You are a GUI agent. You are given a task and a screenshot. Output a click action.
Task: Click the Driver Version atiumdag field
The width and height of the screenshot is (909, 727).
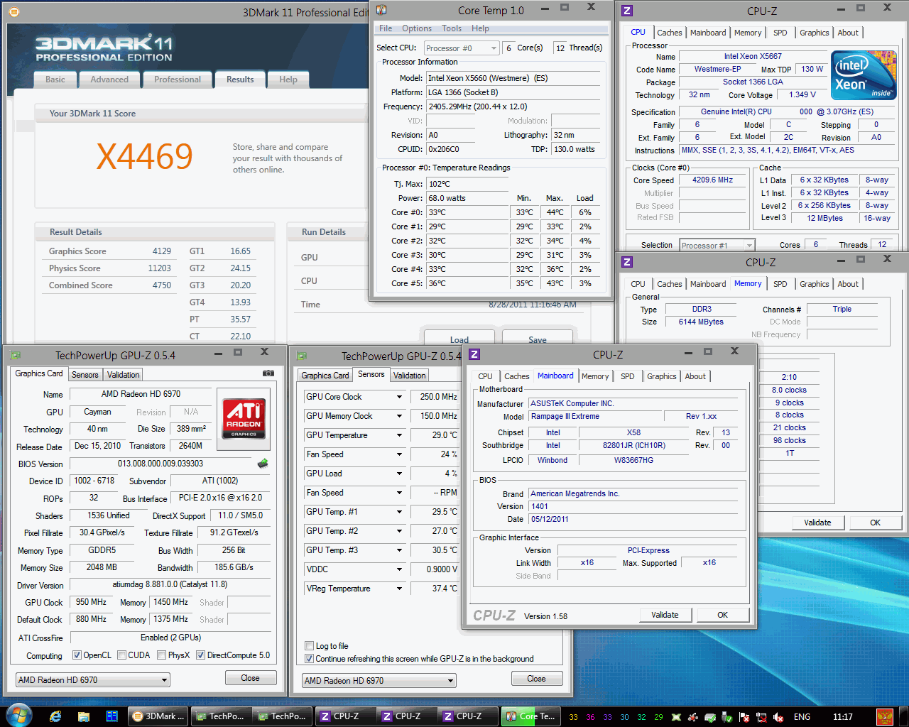click(x=170, y=585)
